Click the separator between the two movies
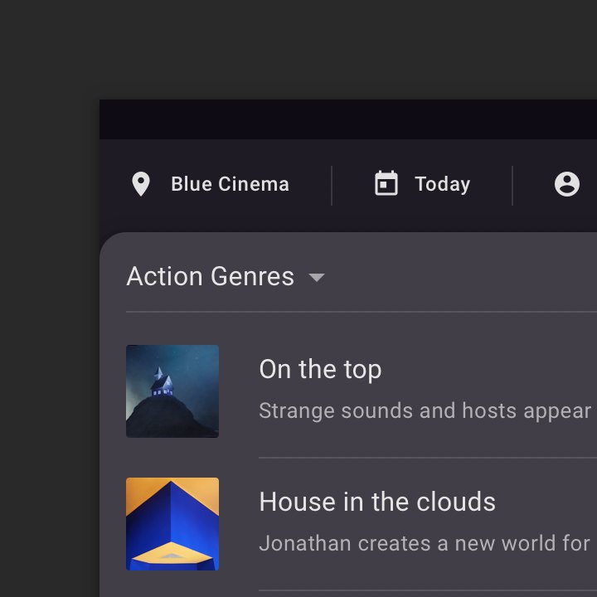 point(428,458)
